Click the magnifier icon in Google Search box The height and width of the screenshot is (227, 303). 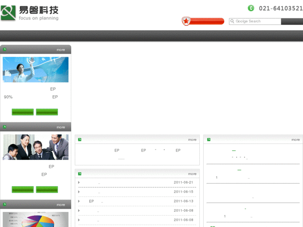coord(232,21)
